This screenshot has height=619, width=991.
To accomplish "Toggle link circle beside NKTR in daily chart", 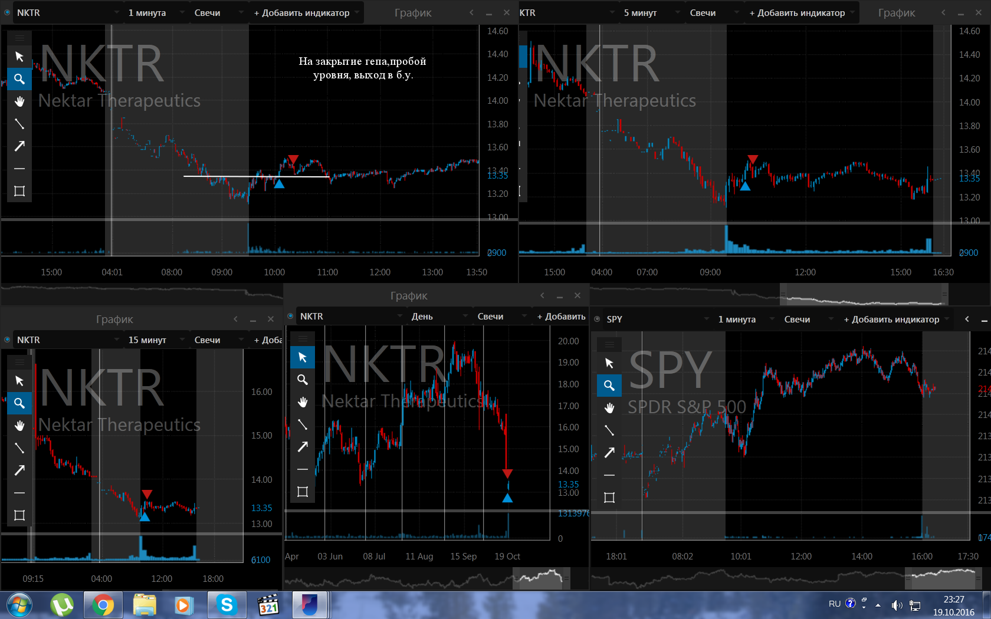I will 290,316.
